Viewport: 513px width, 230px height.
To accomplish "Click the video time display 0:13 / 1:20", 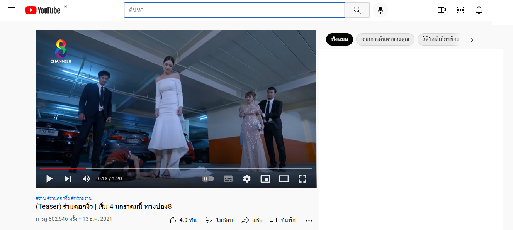I will coord(110,179).
